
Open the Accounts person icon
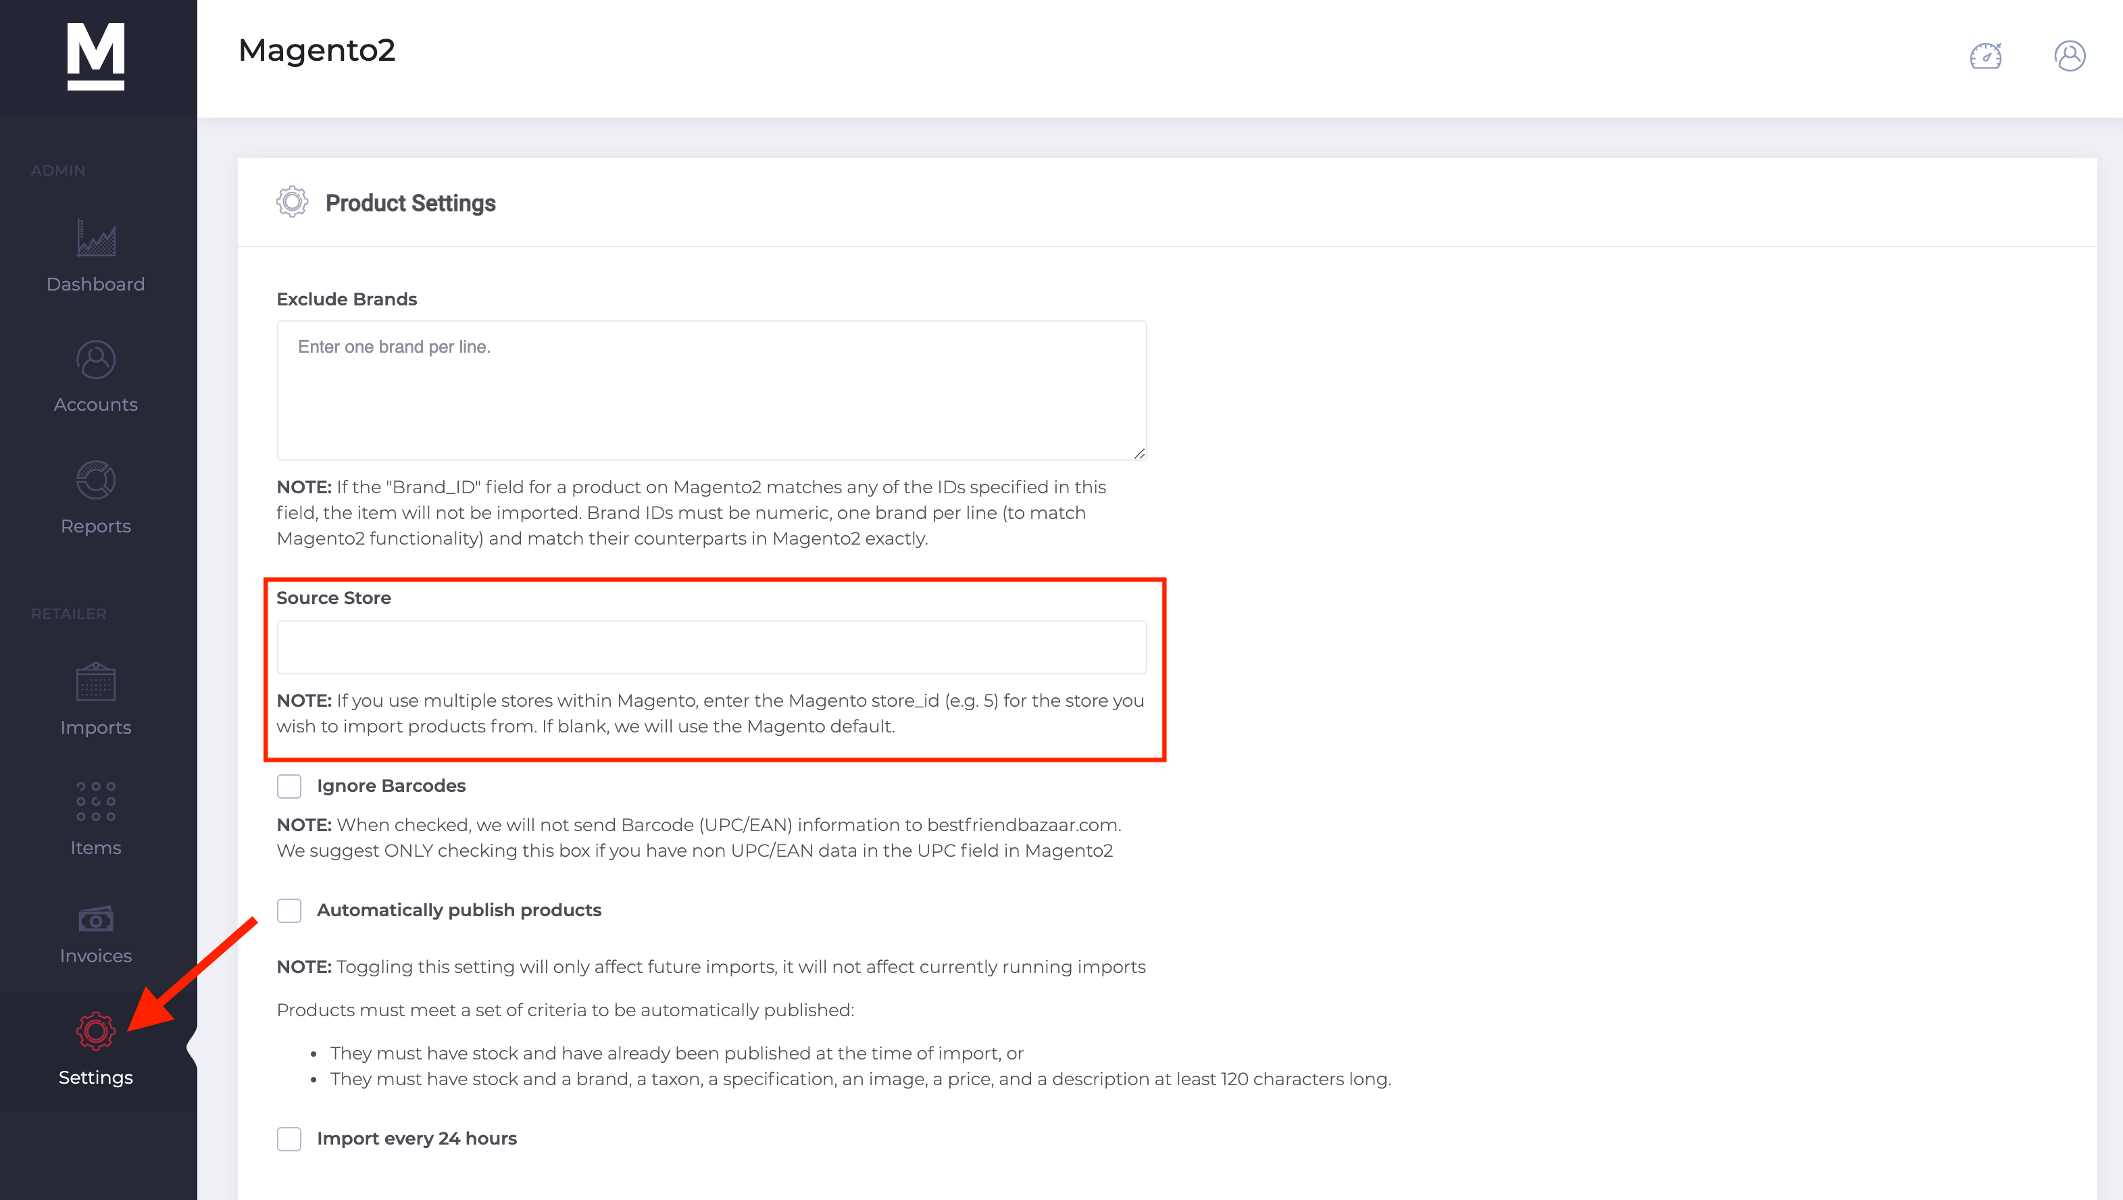pyautogui.click(x=95, y=359)
